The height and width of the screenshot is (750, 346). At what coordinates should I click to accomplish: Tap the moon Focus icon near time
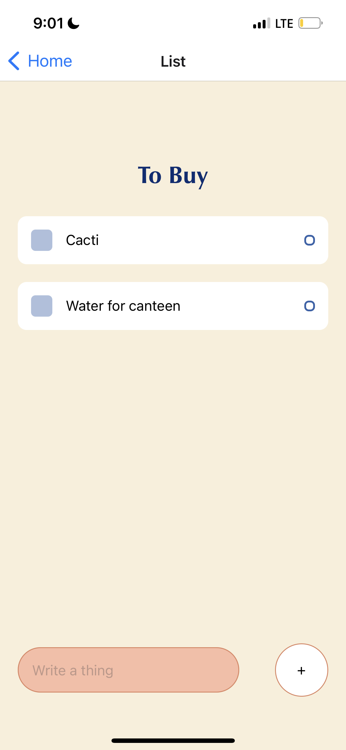tap(73, 23)
